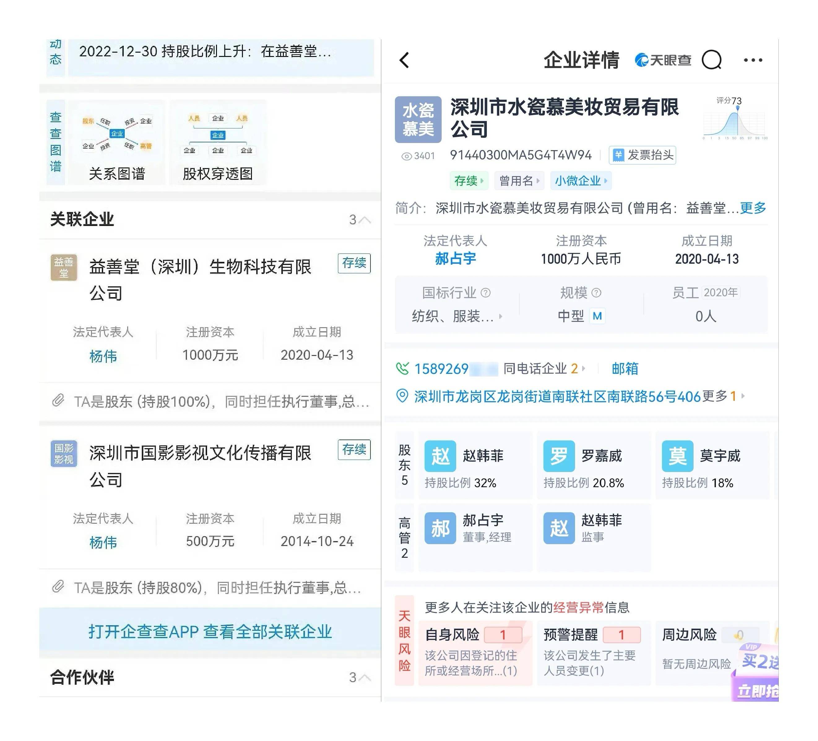Tap the 赵 avatar of supervisor 赵韩菲
818x741 pixels.
[559, 528]
